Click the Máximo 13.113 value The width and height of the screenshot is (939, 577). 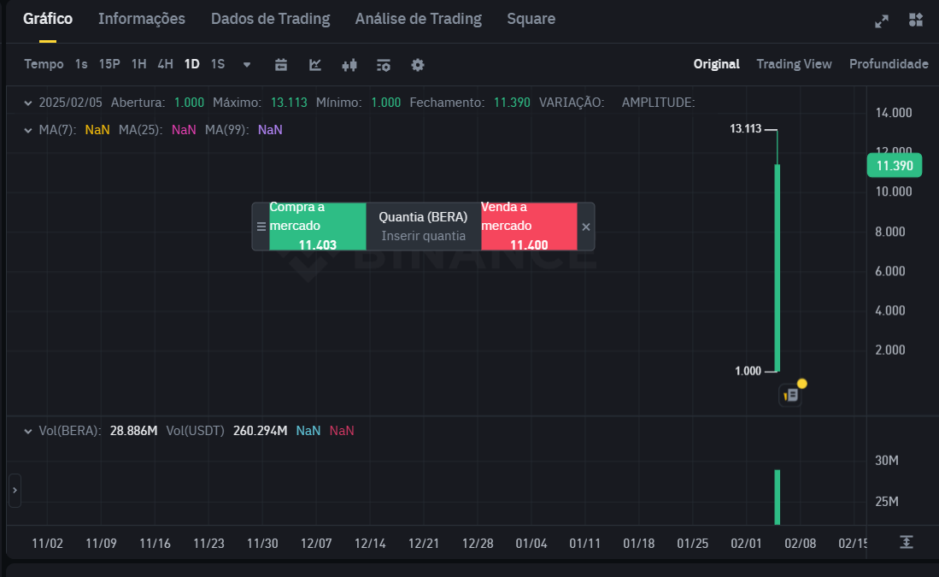pyautogui.click(x=289, y=103)
